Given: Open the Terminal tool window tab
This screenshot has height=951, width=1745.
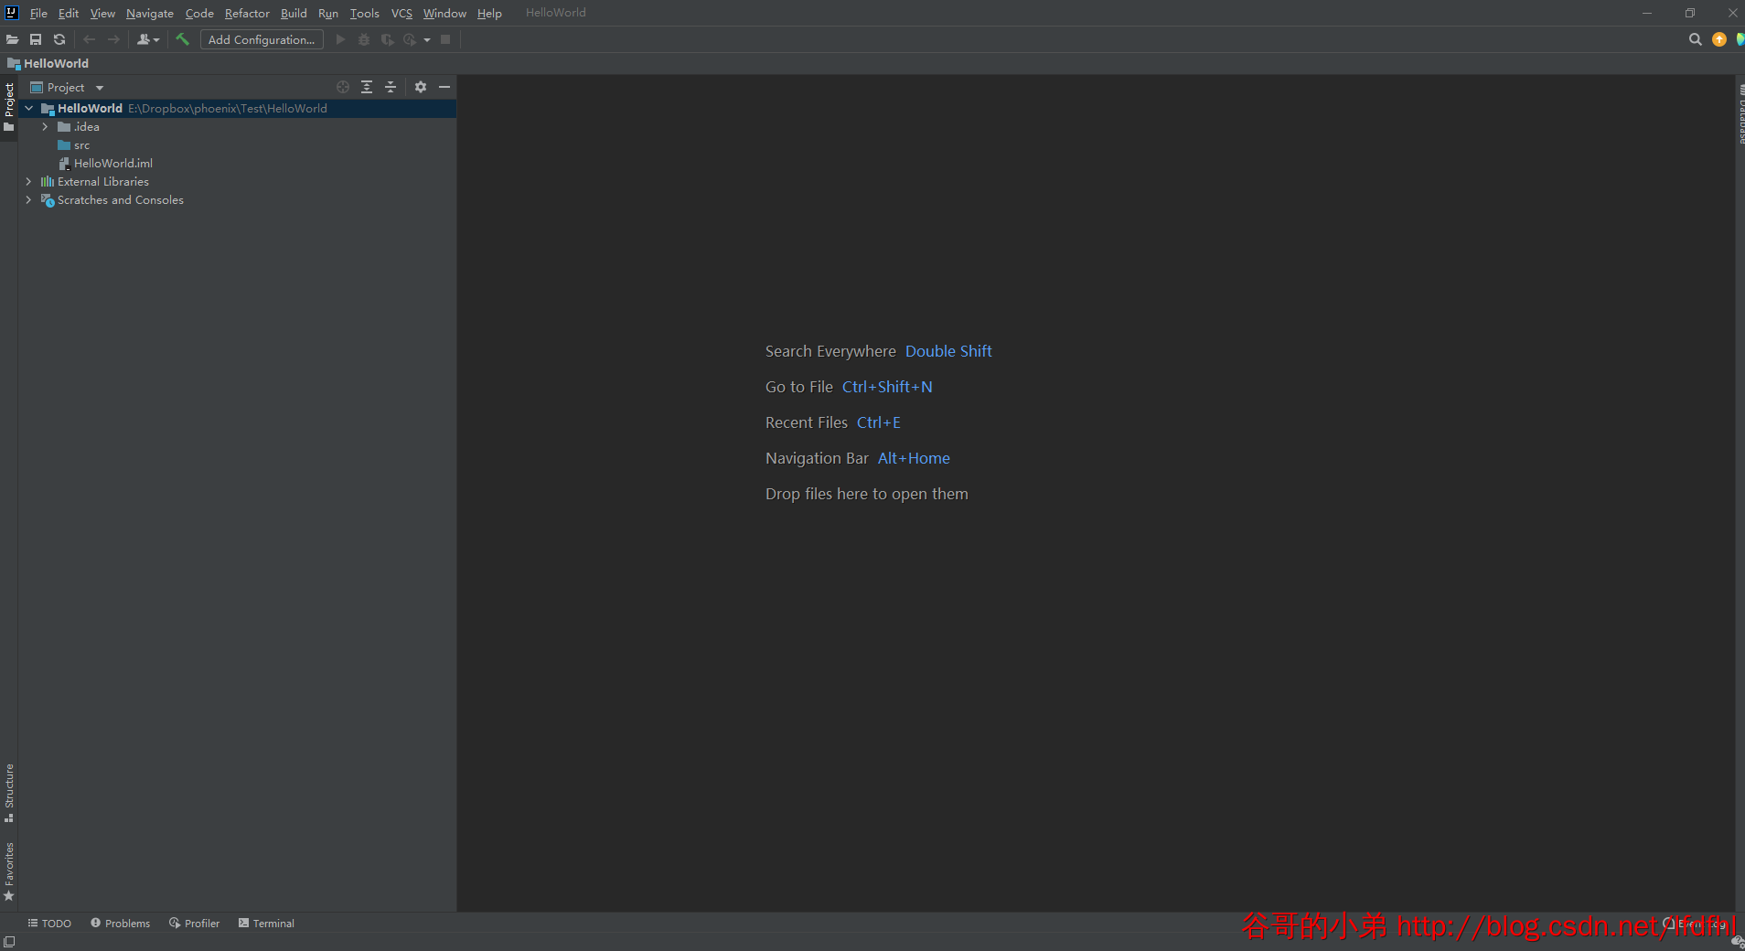Looking at the screenshot, I should (266, 923).
